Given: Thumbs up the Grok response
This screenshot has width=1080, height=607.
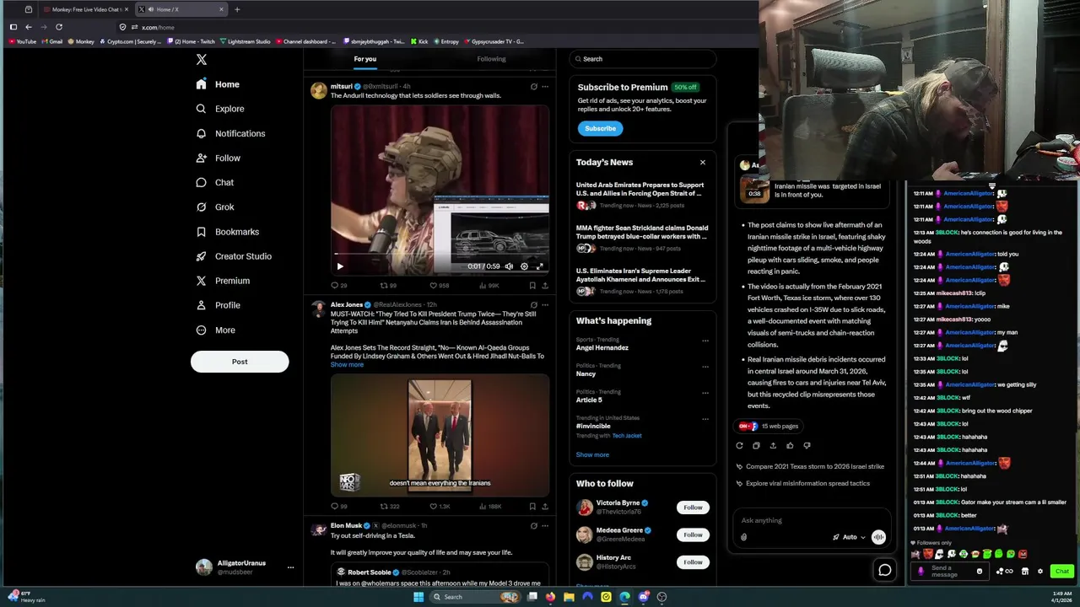Looking at the screenshot, I should pyautogui.click(x=790, y=445).
